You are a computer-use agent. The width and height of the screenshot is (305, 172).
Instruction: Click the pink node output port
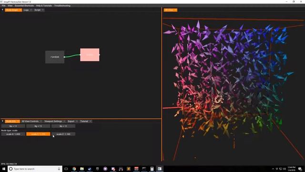point(100,55)
